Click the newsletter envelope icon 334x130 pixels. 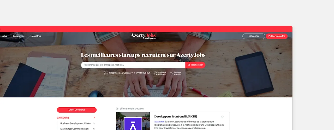pos(106,73)
